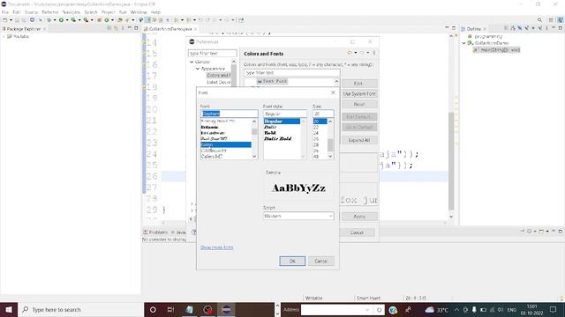Select Regular font style in the list
Screen dimensions: 565x317
point(282,122)
